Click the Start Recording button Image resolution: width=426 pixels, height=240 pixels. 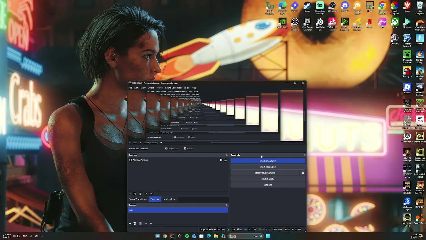point(268,167)
